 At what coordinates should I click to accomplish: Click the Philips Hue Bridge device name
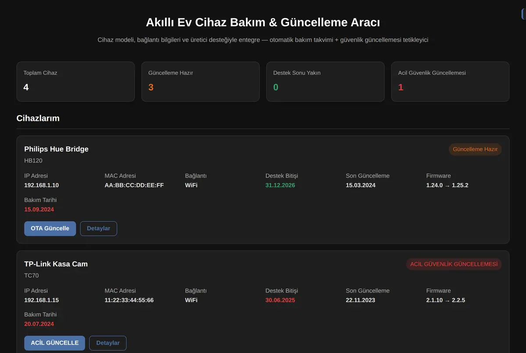(57, 149)
